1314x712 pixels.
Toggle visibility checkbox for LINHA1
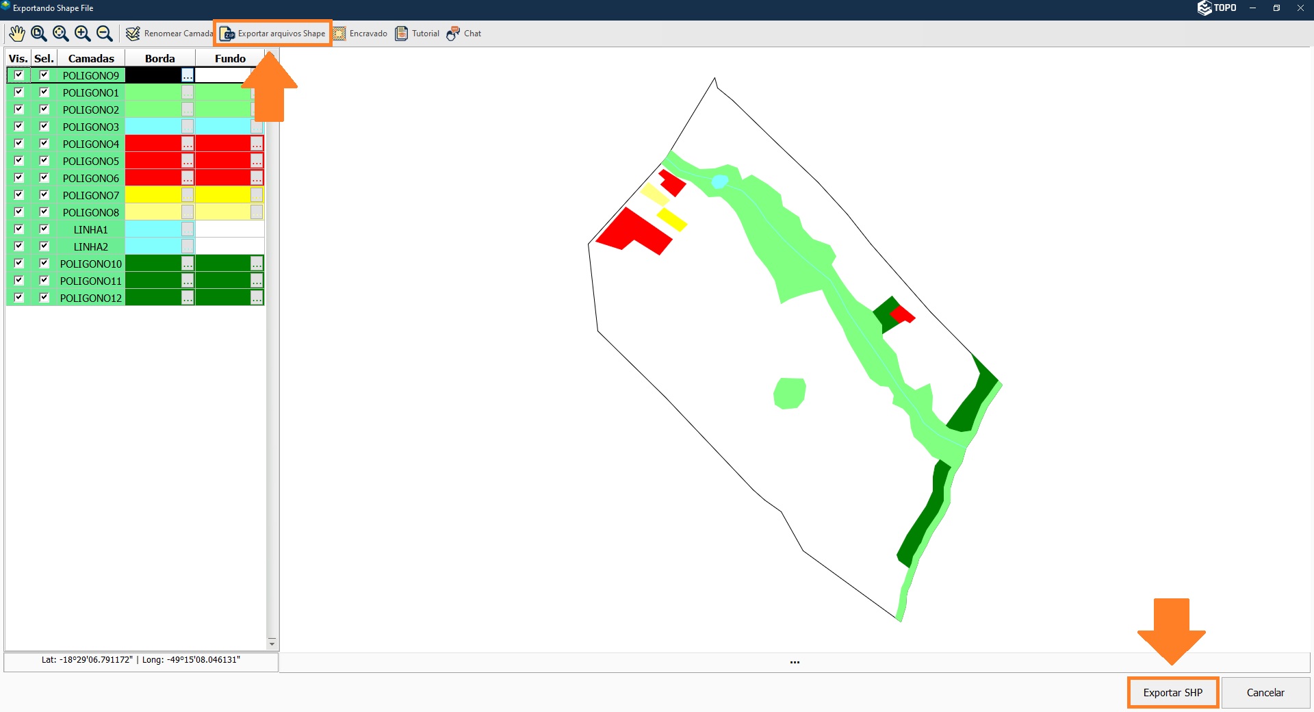click(18, 229)
